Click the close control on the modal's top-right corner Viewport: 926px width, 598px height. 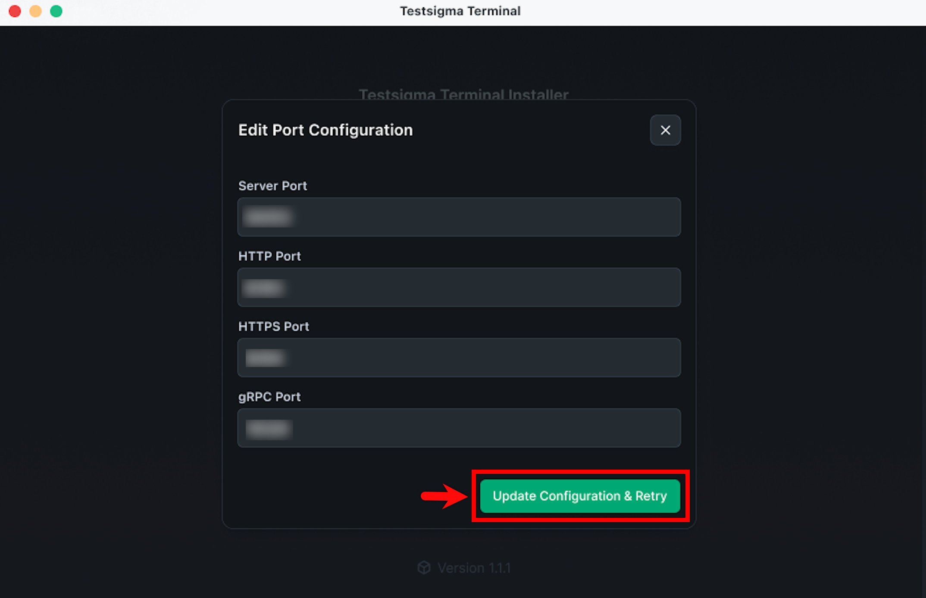tap(665, 130)
